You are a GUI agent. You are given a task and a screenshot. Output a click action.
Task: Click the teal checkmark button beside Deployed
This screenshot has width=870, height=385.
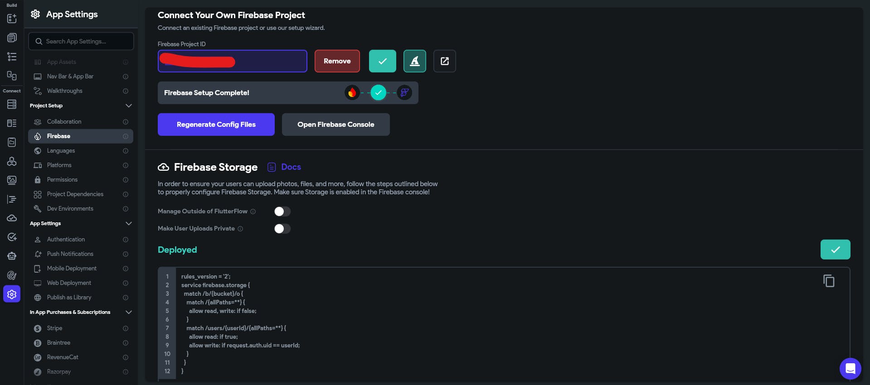(836, 250)
